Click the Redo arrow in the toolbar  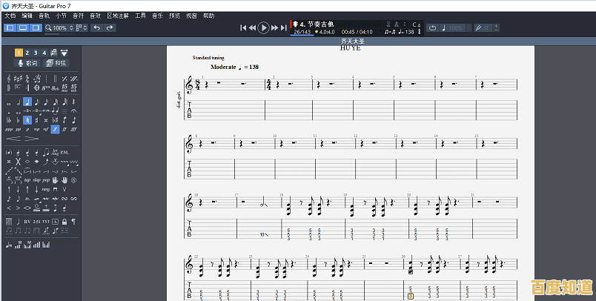[110, 28]
